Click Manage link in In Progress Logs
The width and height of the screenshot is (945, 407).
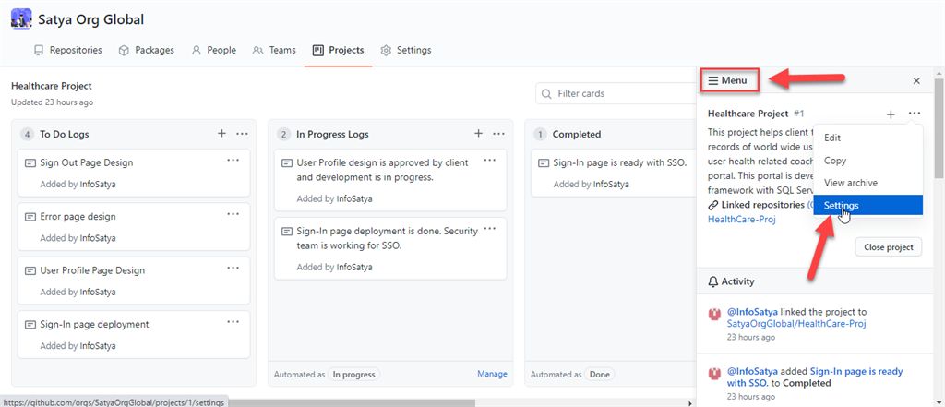point(493,374)
